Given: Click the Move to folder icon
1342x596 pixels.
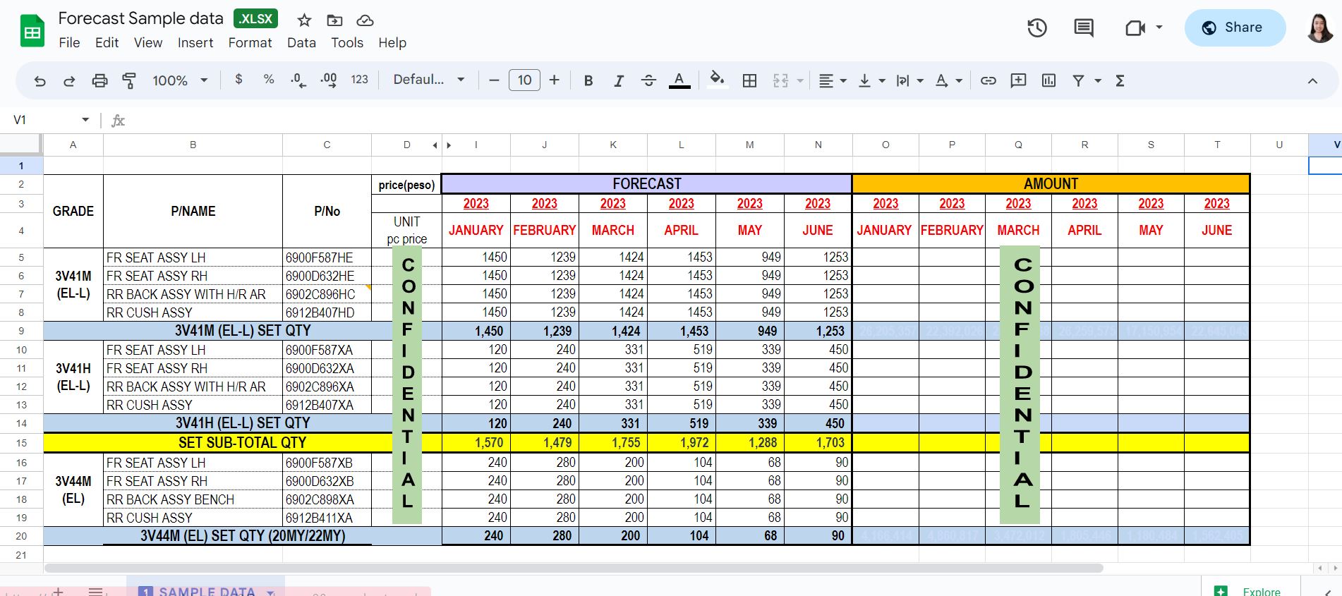Looking at the screenshot, I should pyautogui.click(x=334, y=20).
